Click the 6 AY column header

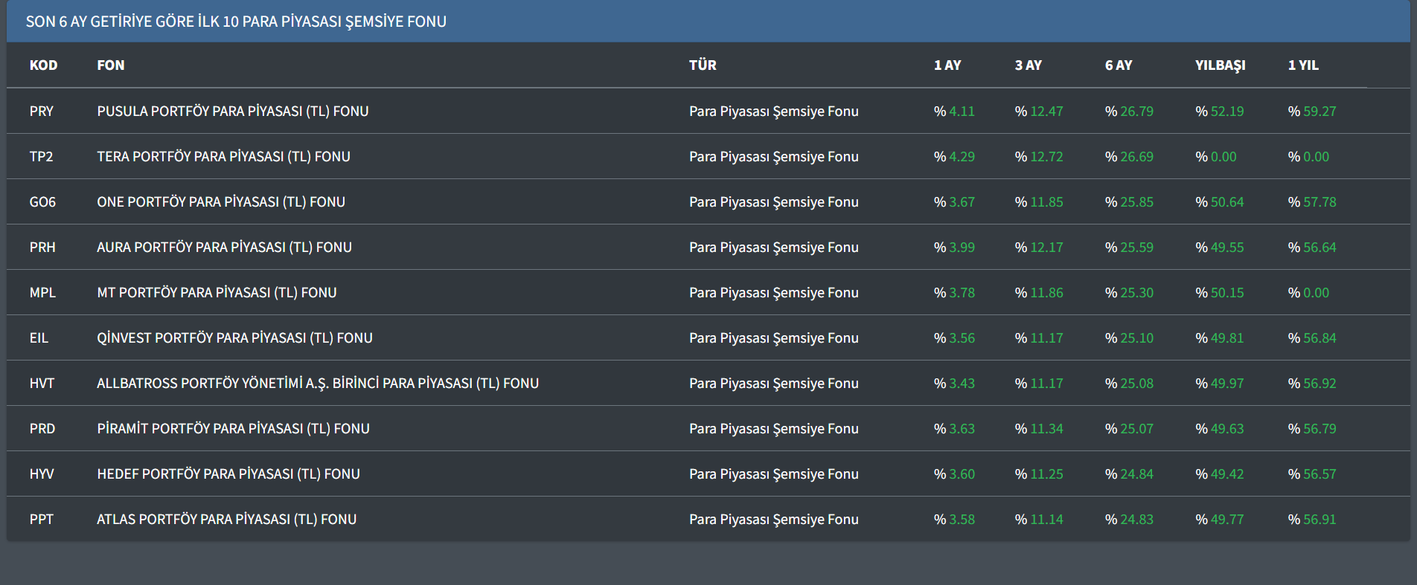(x=1118, y=65)
